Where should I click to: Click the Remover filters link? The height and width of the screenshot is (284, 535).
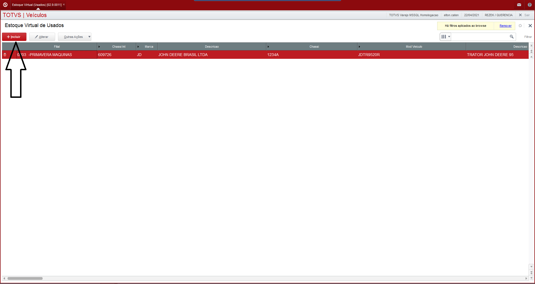click(505, 26)
